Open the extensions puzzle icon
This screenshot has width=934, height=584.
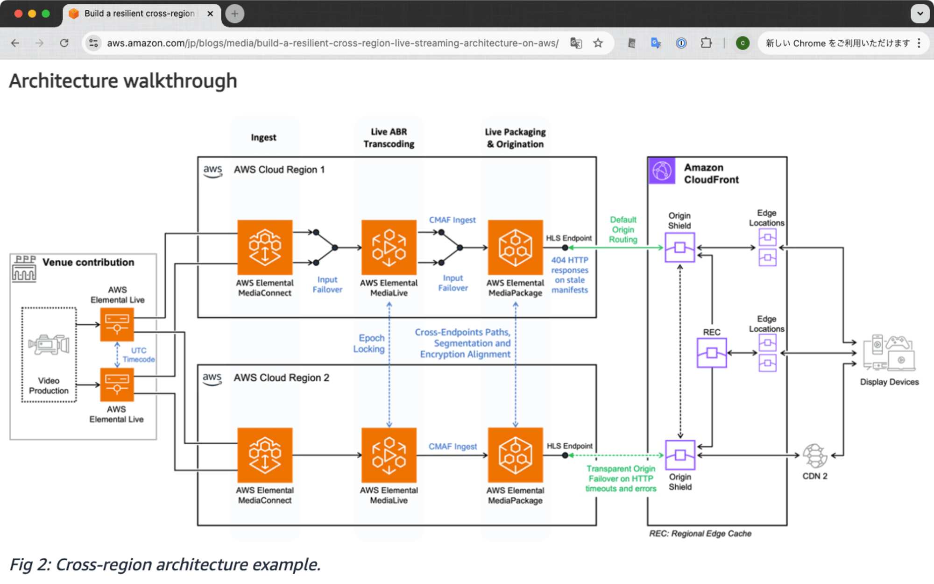pyautogui.click(x=706, y=43)
